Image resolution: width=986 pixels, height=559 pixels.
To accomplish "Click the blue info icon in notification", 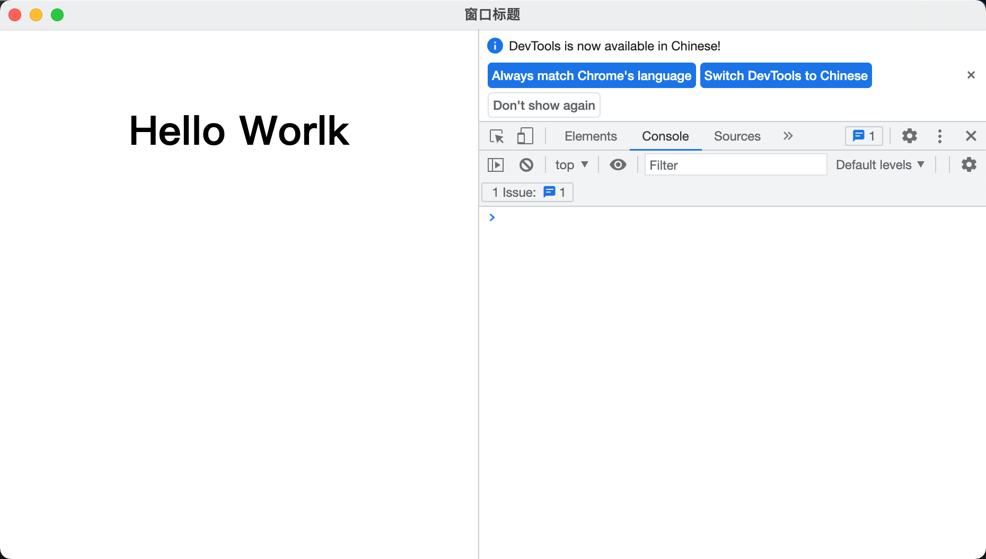I will click(495, 46).
